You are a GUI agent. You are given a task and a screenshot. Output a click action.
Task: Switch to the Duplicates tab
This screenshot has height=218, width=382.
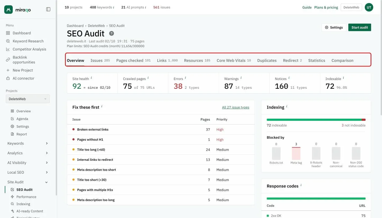[x=267, y=60]
